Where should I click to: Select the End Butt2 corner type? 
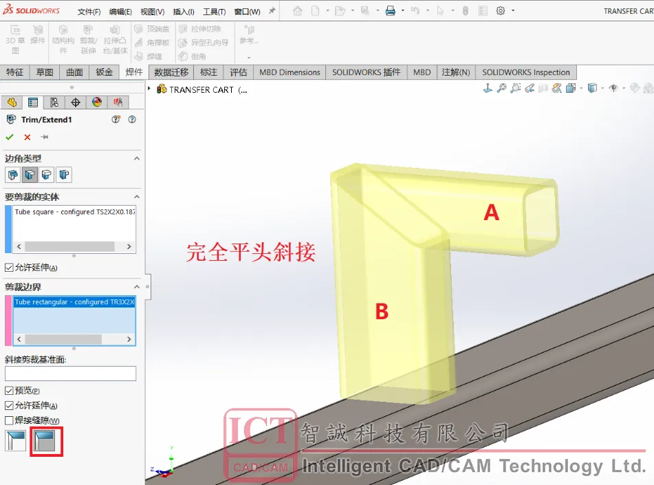point(64,175)
